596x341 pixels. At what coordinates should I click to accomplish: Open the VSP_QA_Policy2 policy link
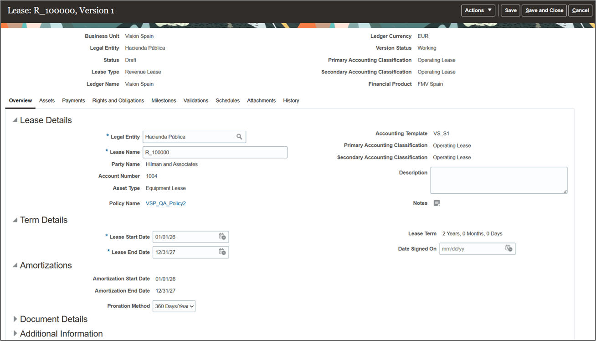point(165,203)
